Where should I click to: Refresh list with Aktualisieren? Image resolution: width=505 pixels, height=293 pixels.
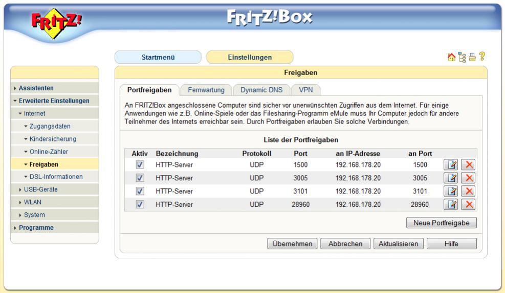coord(399,243)
